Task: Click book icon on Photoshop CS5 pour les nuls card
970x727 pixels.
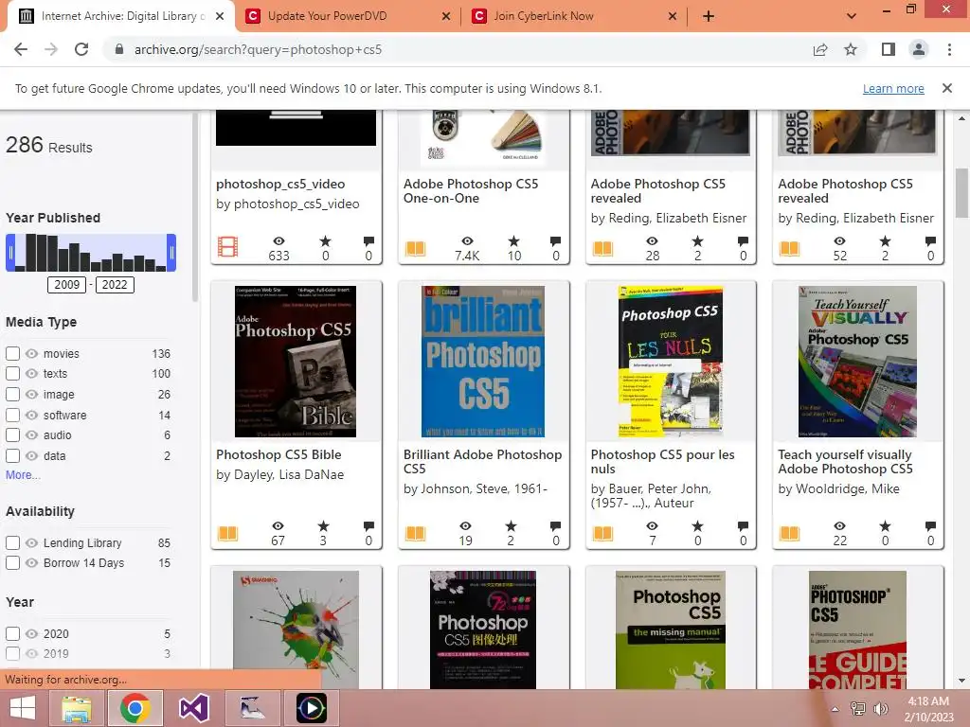Action: point(602,533)
